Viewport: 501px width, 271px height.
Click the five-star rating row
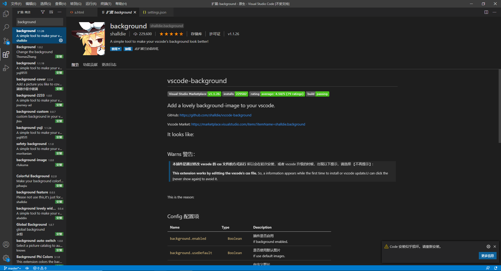[x=171, y=34]
